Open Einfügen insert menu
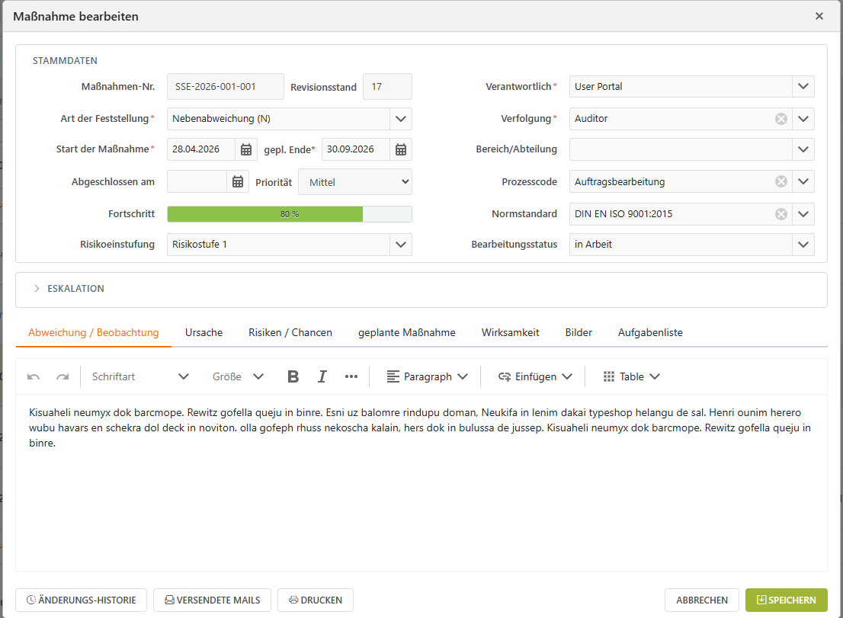The height and width of the screenshot is (618, 843). pyautogui.click(x=535, y=376)
